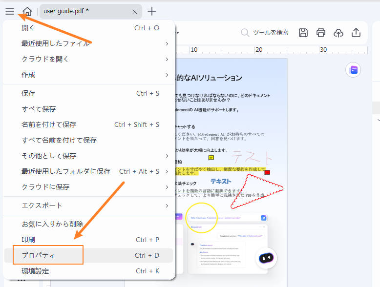Expand the その他として保存 submenu arrow

pos(167,156)
